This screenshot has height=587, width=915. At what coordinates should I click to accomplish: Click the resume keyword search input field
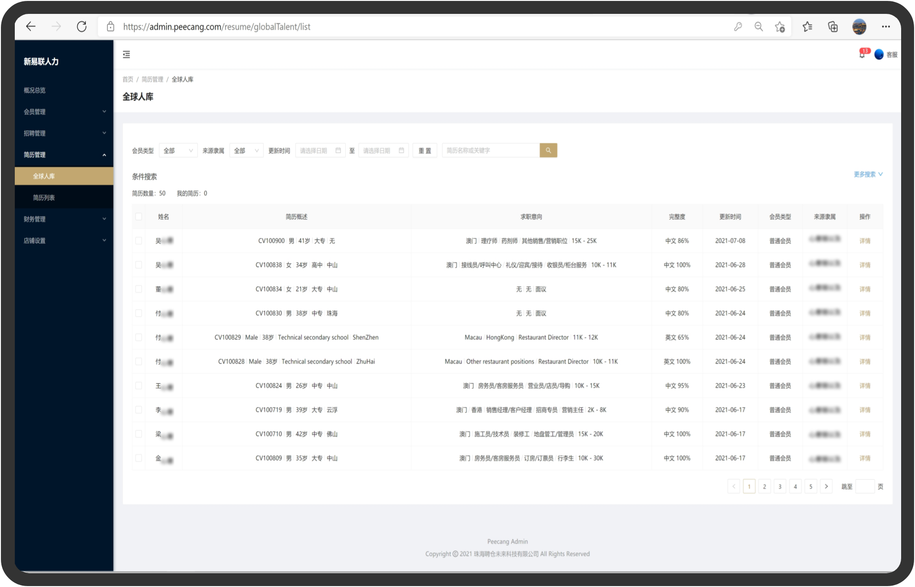tap(490, 151)
